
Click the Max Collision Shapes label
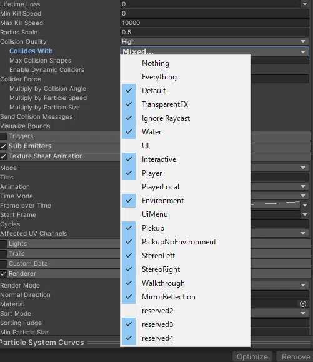coord(41,60)
